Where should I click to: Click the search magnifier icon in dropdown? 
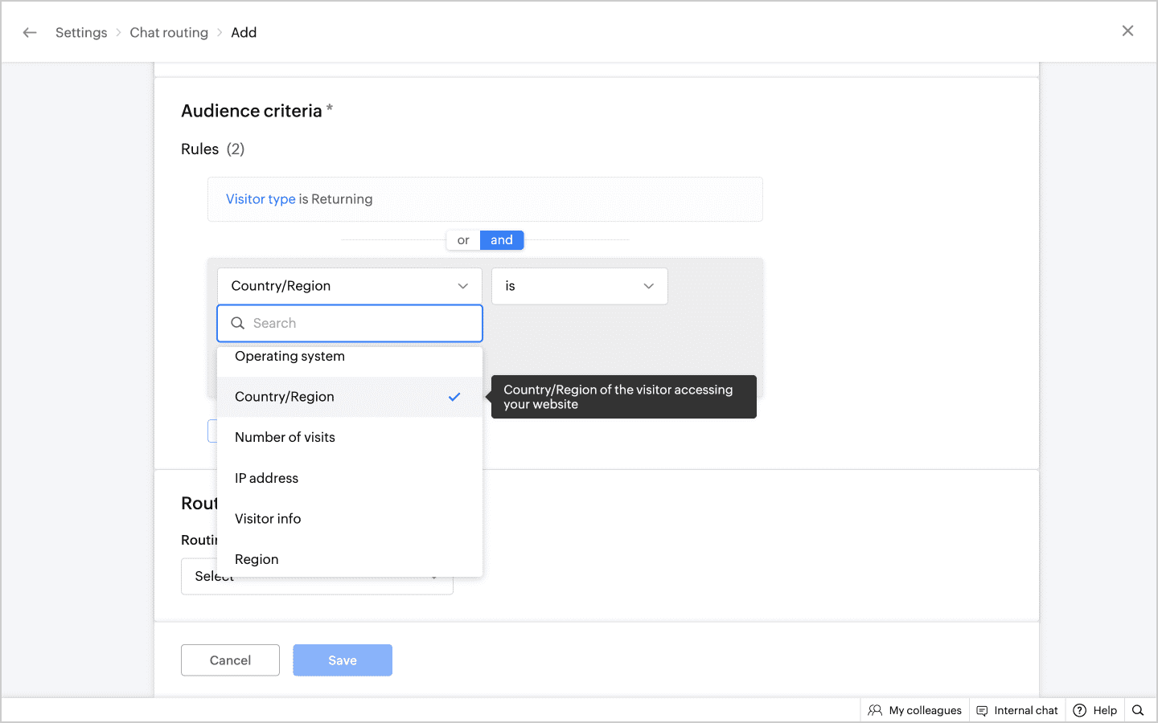click(x=238, y=323)
